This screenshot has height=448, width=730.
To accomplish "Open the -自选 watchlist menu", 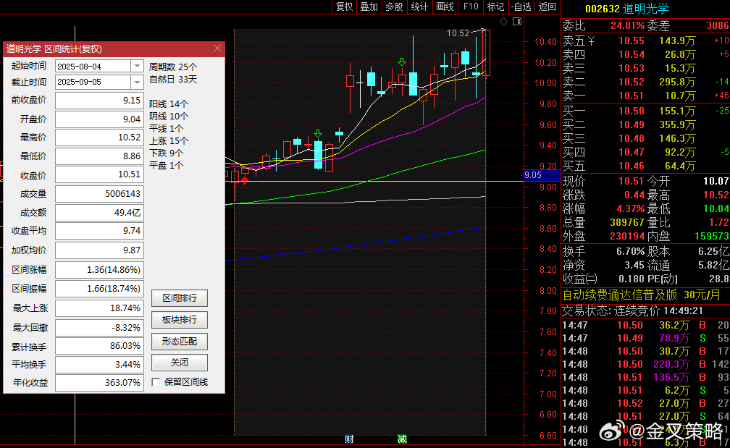I will coord(521,7).
